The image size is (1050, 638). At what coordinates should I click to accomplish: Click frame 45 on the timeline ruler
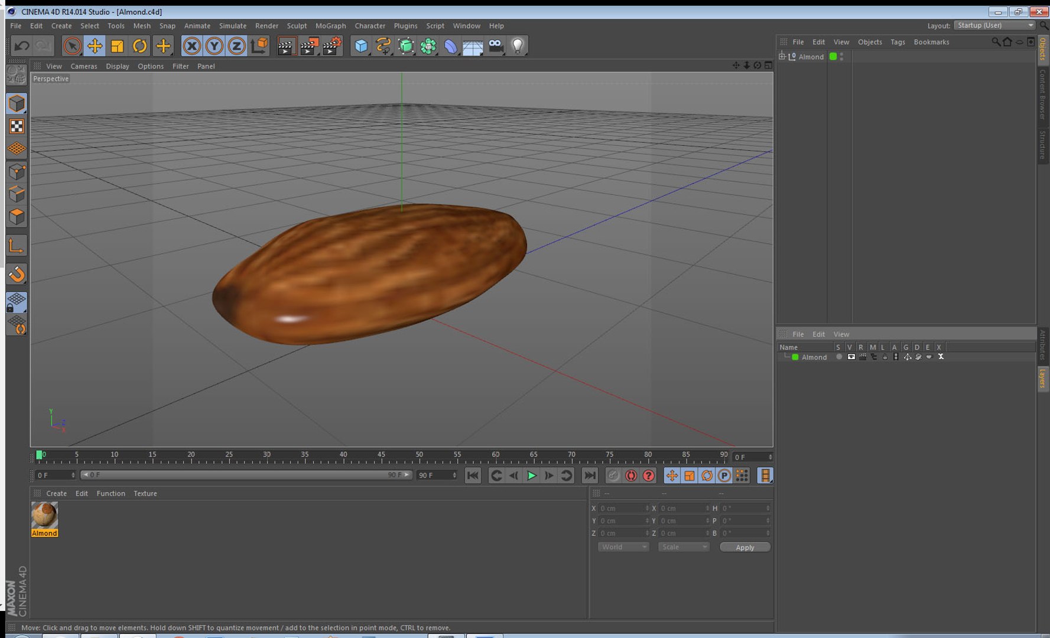381,456
